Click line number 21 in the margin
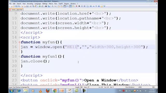 pos(14,71)
